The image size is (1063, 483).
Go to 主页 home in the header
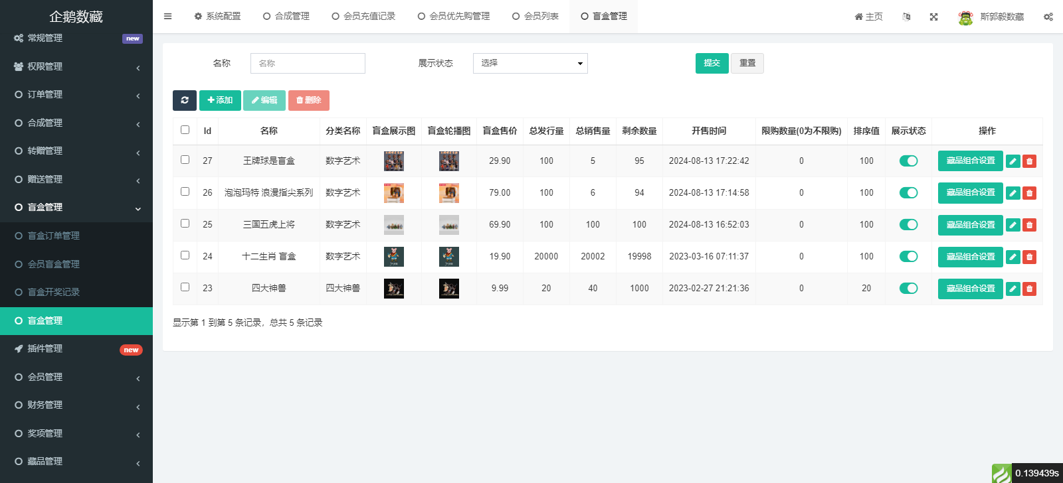click(868, 17)
